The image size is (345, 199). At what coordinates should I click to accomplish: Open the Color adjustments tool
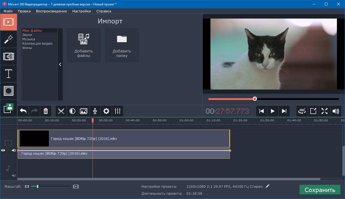pos(72,111)
